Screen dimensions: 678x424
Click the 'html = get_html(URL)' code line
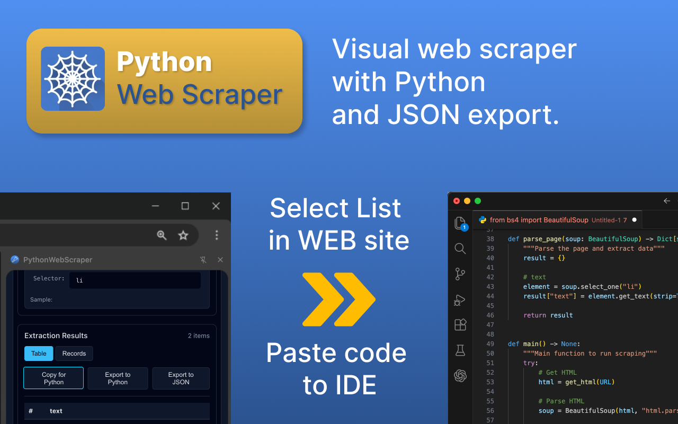576,382
